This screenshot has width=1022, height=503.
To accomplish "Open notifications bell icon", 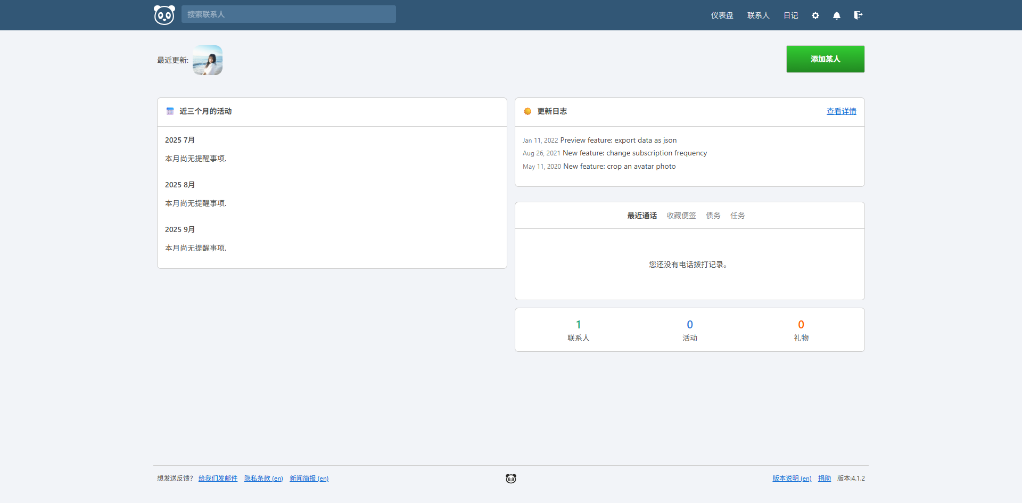I will coord(837,15).
